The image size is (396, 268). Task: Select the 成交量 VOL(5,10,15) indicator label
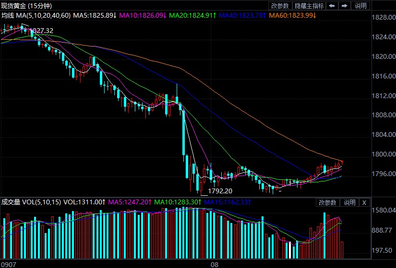(x=31, y=202)
